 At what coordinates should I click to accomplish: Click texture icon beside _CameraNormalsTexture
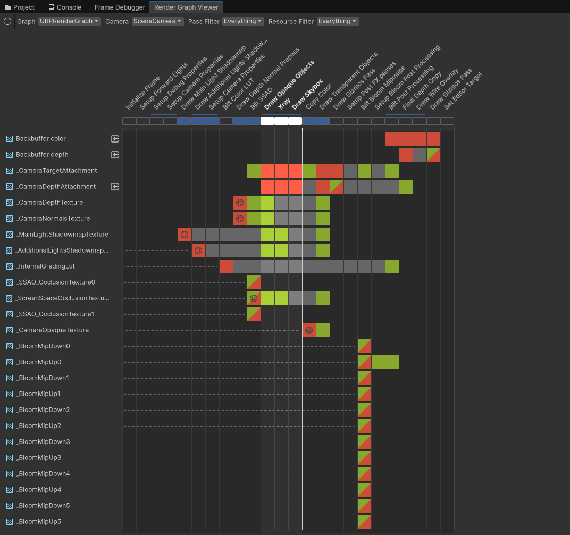tap(10, 219)
